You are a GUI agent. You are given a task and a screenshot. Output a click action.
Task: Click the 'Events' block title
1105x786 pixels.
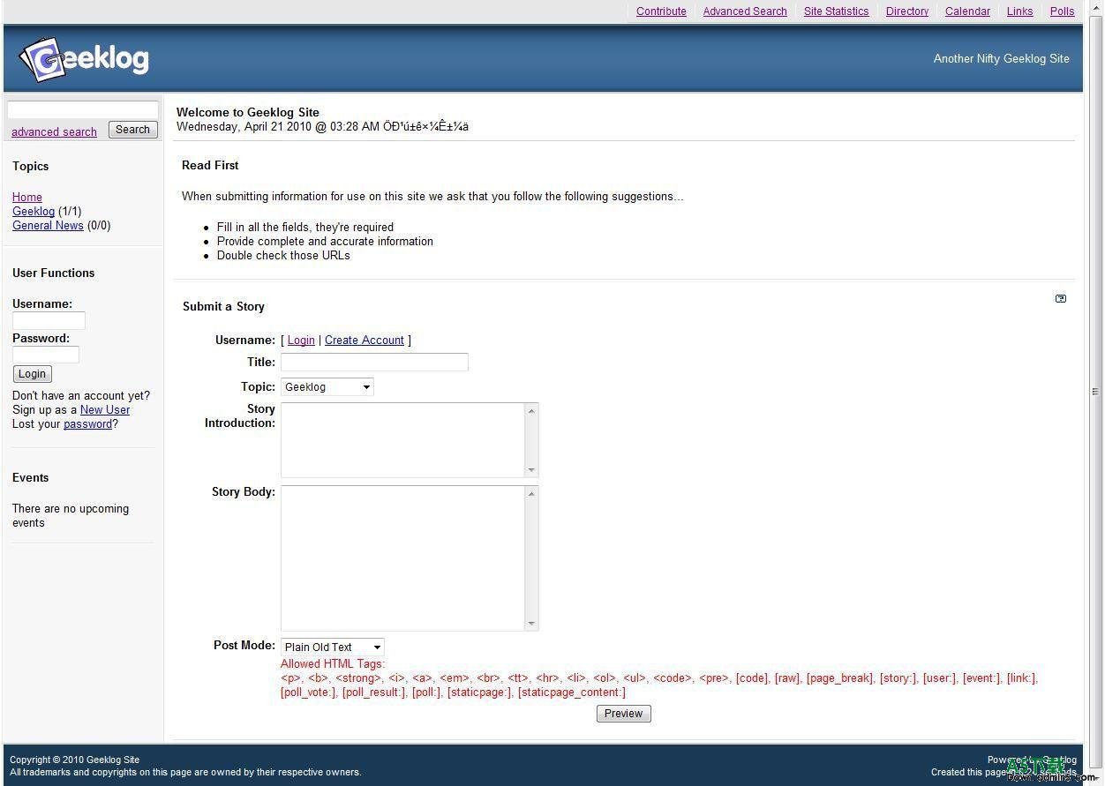31,477
